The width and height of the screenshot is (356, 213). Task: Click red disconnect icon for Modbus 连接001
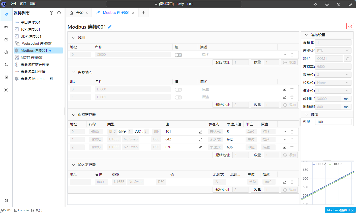click(350, 26)
